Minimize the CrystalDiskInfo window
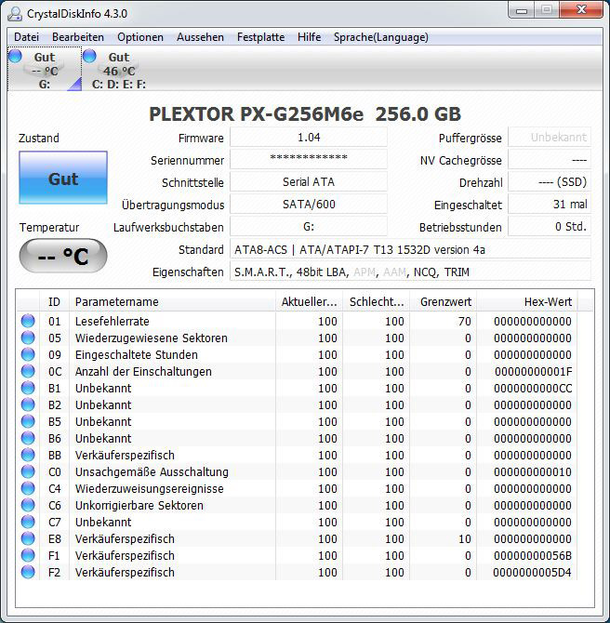Screen dimensions: 610x623 point(521,10)
